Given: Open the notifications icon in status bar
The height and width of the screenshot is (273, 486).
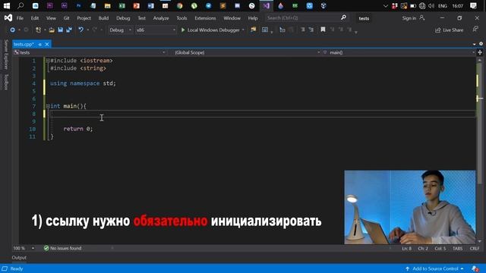Looking at the screenshot, I should pyautogui.click(x=475, y=268).
